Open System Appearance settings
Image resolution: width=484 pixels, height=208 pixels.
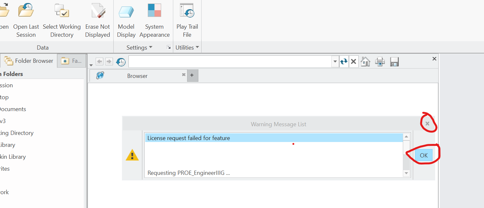[x=154, y=11]
